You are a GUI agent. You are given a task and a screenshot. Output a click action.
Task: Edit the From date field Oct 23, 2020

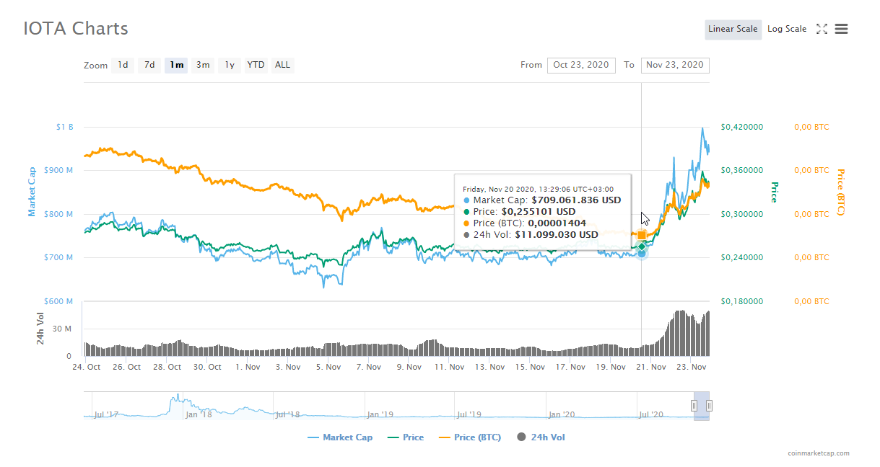(x=582, y=65)
